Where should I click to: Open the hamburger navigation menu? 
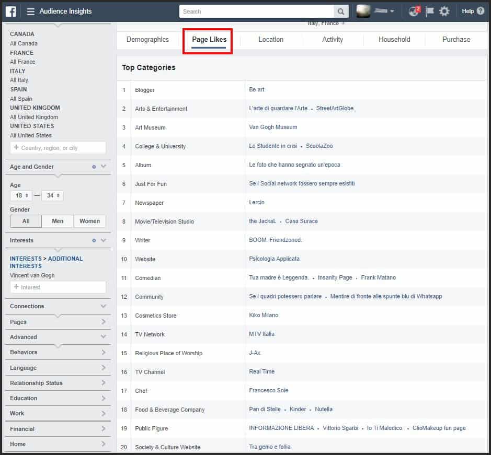(x=31, y=11)
